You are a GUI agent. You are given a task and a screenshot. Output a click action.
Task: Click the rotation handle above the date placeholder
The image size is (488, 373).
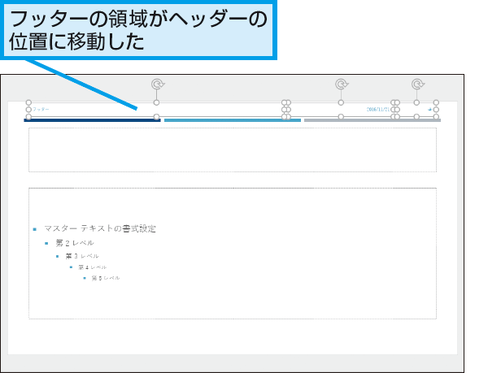342,84
